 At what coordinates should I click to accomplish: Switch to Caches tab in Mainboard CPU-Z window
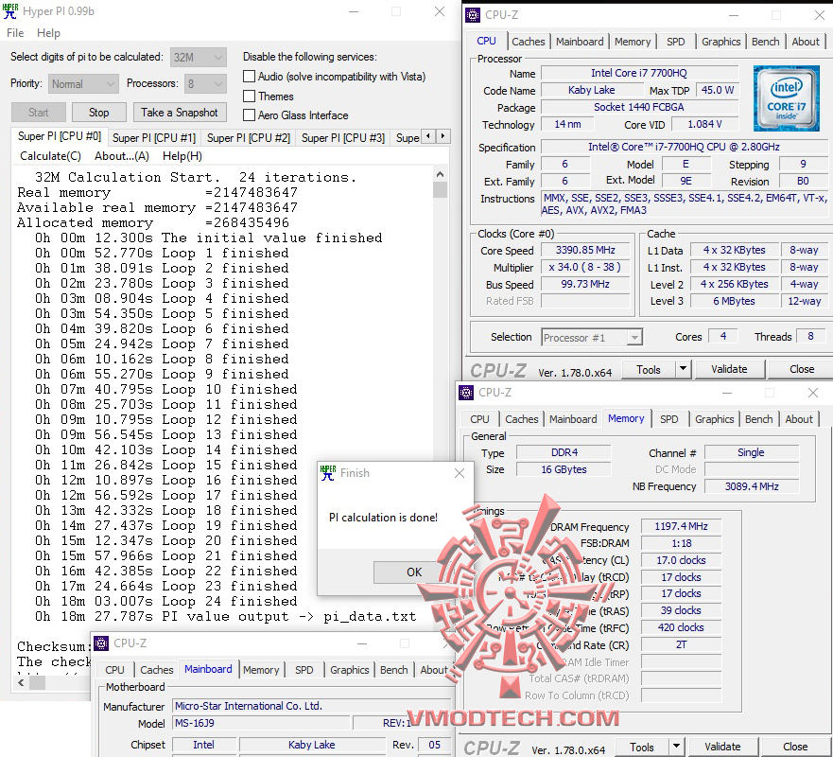click(157, 670)
